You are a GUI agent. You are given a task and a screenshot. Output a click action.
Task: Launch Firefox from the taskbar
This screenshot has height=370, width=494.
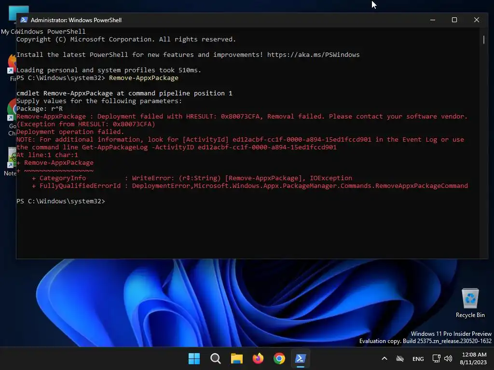258,358
